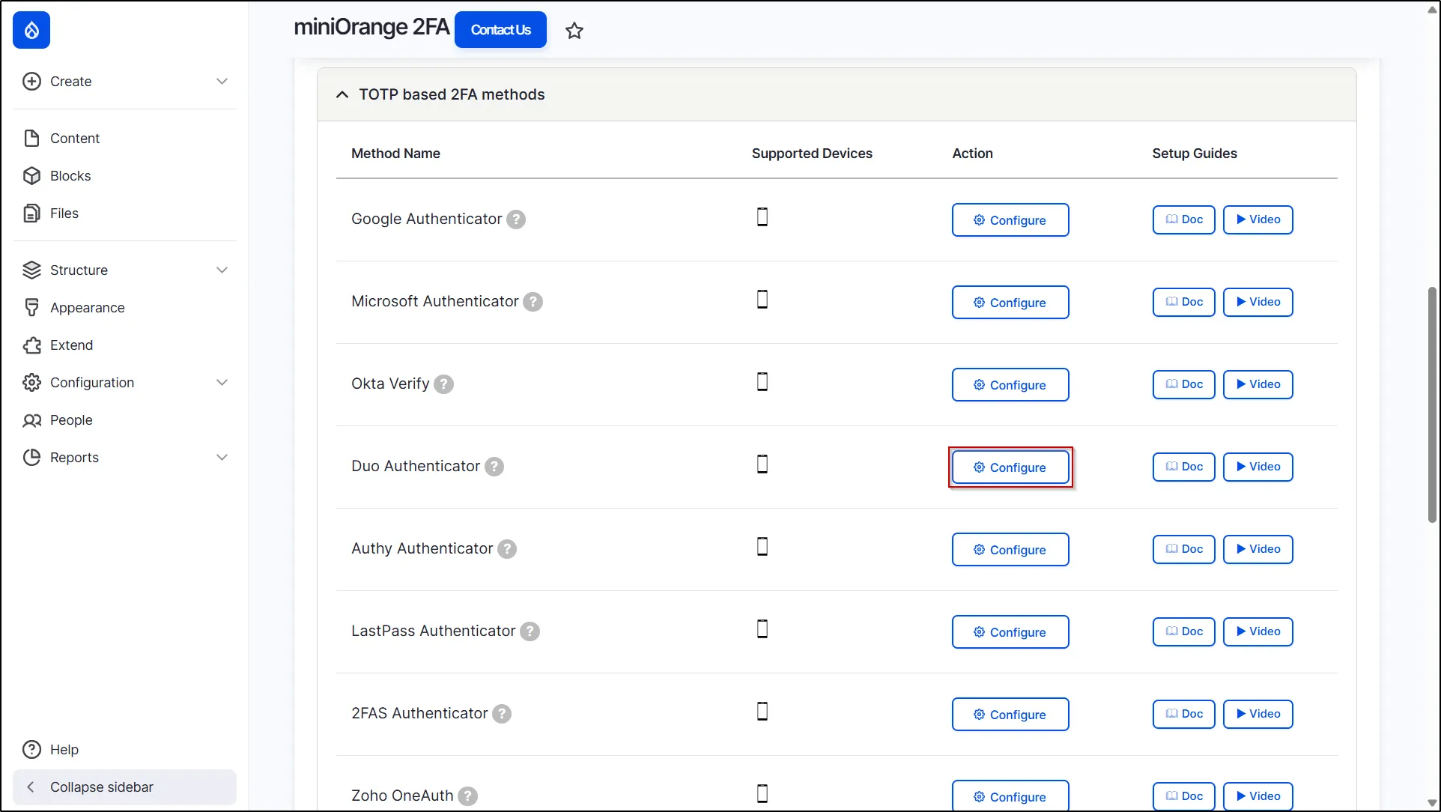Click the Contact Us button
Viewport: 1441px width, 812px height.
click(500, 30)
